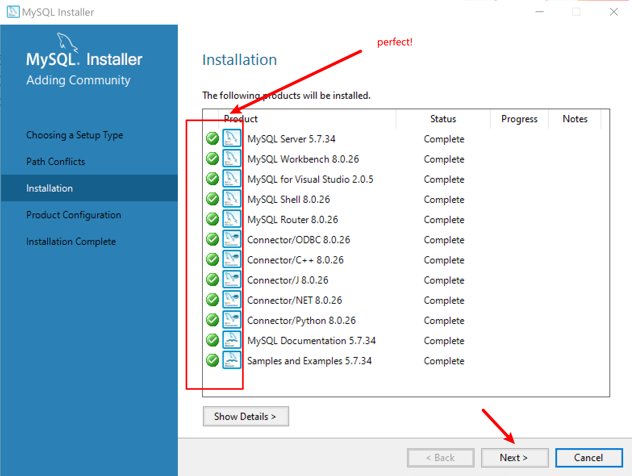Click green checkmark beside MySQL Router 8.0.26
This screenshot has width=632, height=476.
click(213, 219)
